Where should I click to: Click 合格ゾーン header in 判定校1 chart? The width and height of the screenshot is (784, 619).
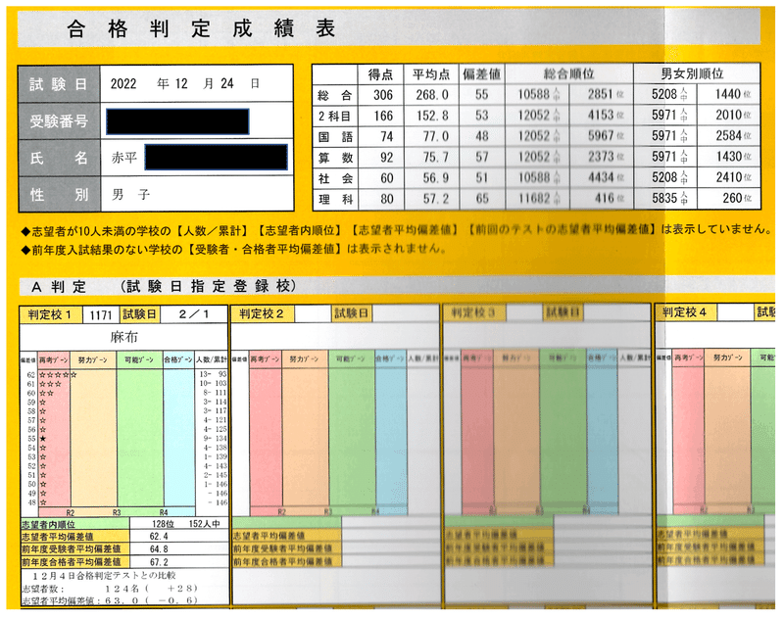pos(178,359)
